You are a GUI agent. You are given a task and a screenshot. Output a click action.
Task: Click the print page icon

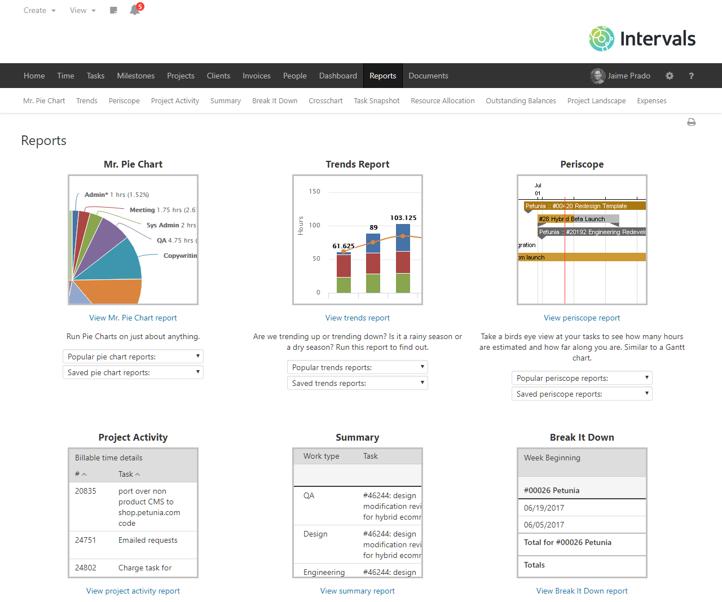coord(692,122)
